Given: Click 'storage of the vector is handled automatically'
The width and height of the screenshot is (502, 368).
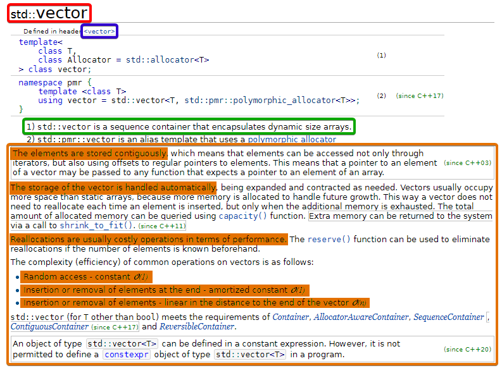Looking at the screenshot, I should click(113, 188).
